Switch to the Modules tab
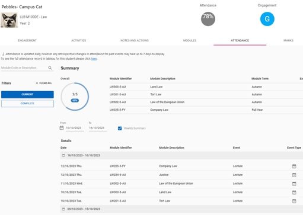 click(x=190, y=40)
